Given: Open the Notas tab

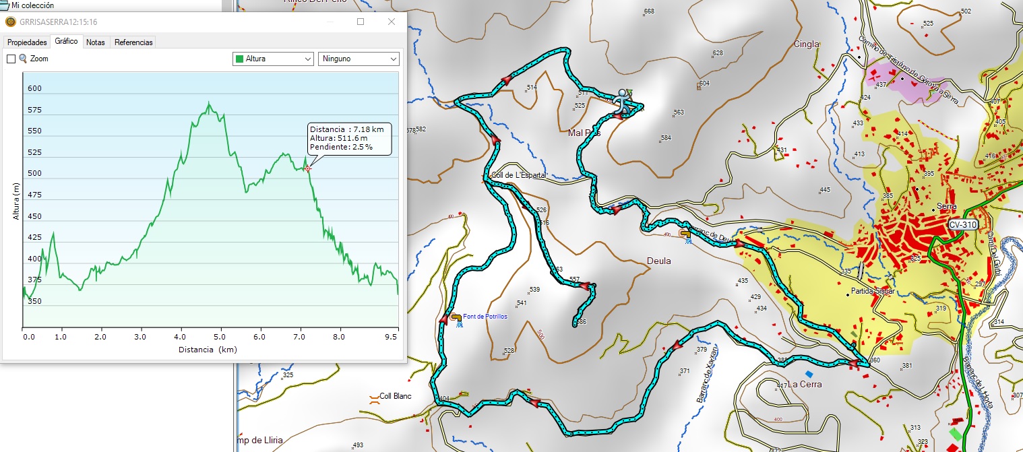Looking at the screenshot, I should click(96, 42).
